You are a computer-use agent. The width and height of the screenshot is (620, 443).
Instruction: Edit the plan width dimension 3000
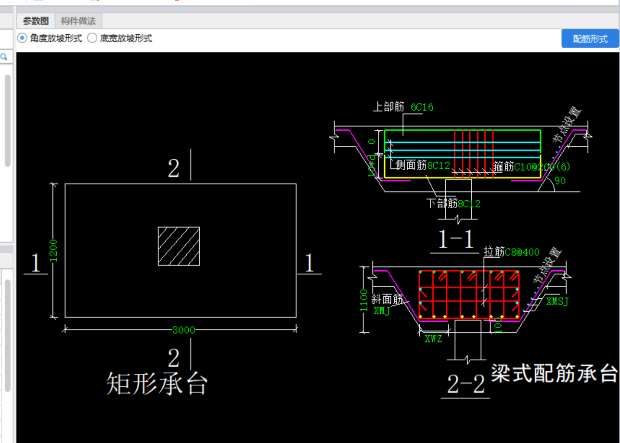pos(184,330)
